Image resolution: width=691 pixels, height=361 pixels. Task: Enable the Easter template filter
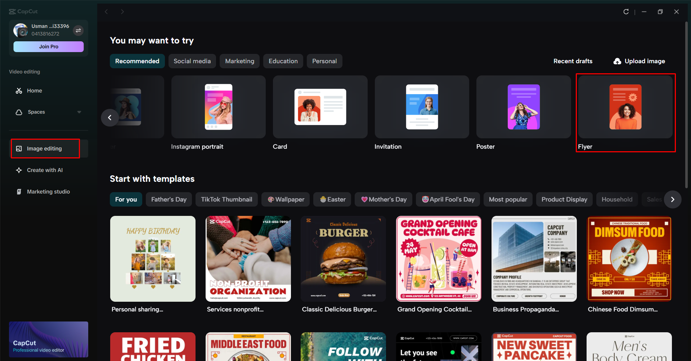pyautogui.click(x=332, y=199)
